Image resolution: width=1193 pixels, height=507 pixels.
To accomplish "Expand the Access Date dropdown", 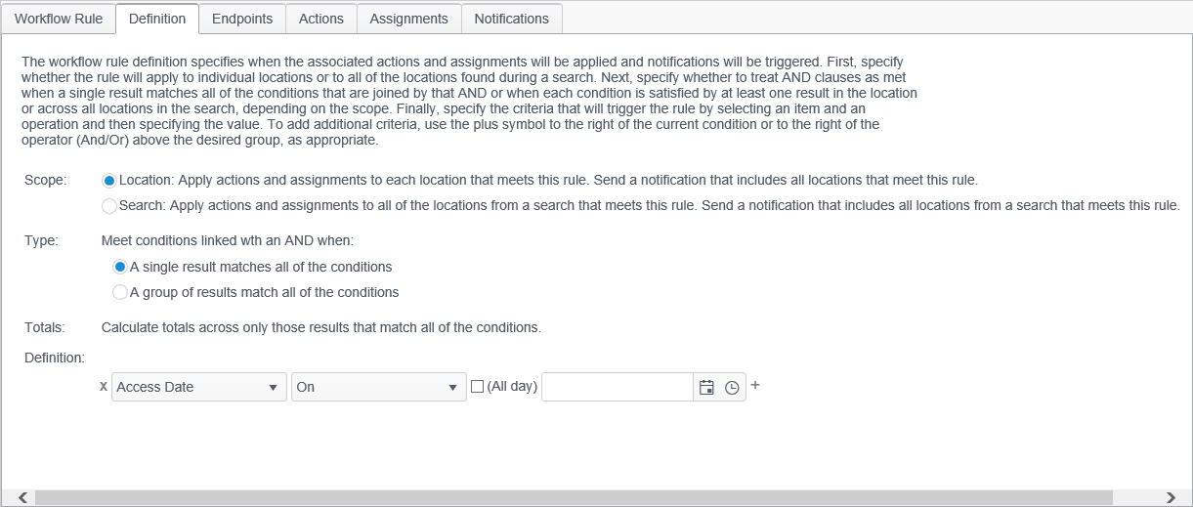I will (199, 388).
